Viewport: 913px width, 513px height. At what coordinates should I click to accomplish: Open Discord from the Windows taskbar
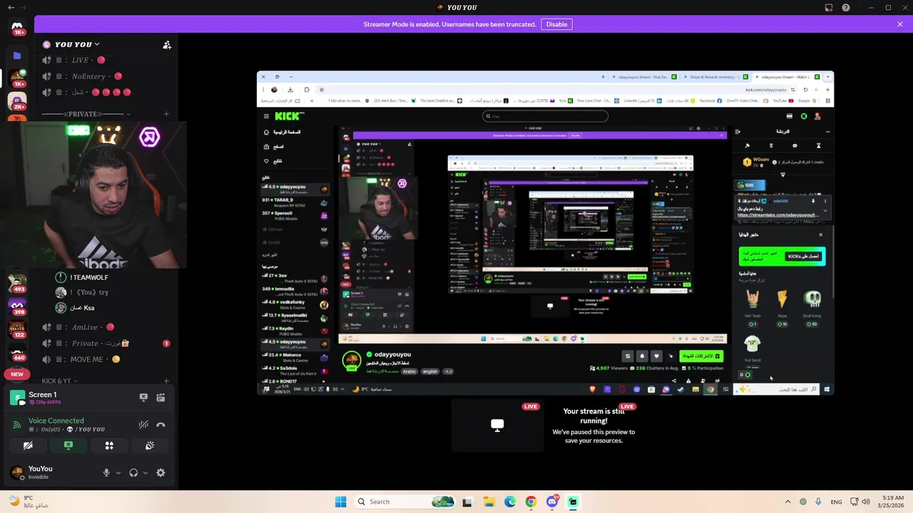[552, 502]
